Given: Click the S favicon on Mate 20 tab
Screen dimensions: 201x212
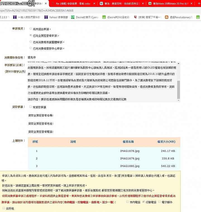Looking at the screenshot, I should (x=150, y=4).
